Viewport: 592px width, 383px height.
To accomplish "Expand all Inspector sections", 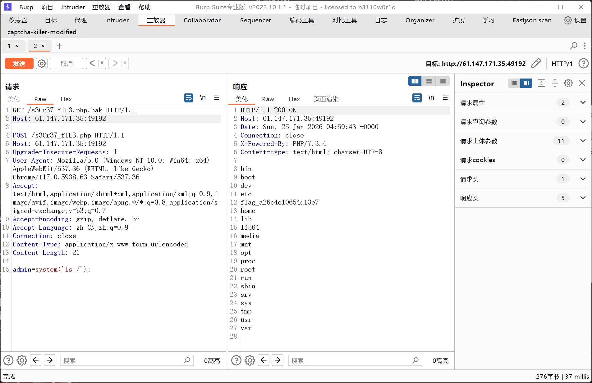I will pyautogui.click(x=541, y=83).
